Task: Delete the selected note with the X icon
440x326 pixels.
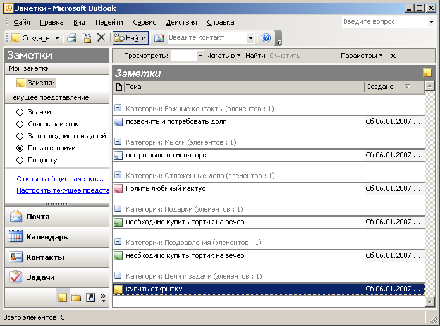Action: [x=101, y=38]
